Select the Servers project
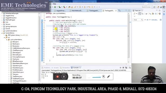 coord(8,24)
